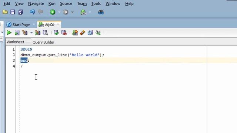The height and width of the screenshot is (133, 237).
Task: Click the Explain Plan icon
Action: coord(25,33)
